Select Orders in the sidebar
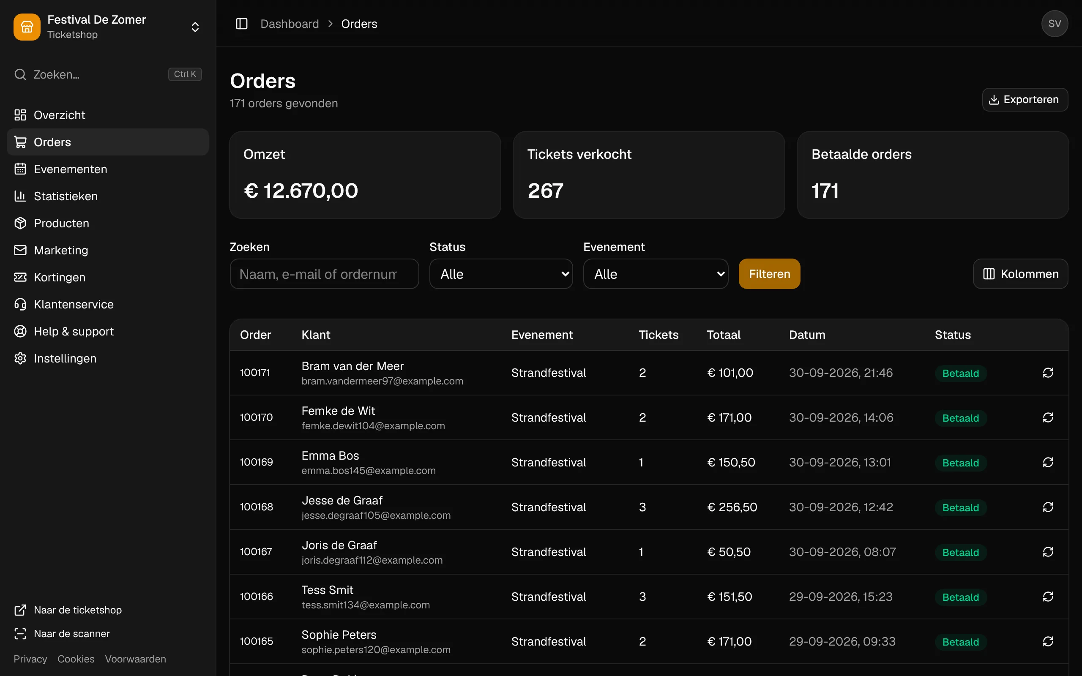Image resolution: width=1082 pixels, height=676 pixels. (108, 142)
